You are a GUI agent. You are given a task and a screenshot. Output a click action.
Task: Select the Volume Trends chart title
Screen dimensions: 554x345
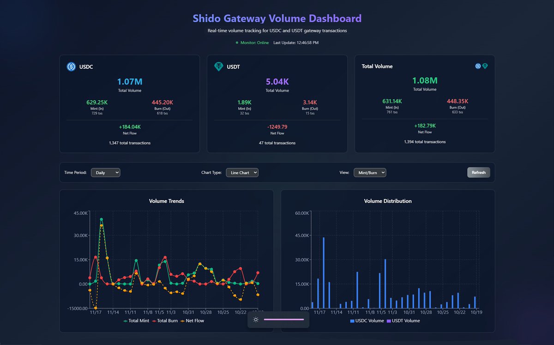point(166,201)
